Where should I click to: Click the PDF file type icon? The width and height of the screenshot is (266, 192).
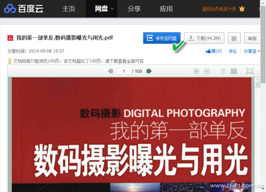click(x=10, y=38)
